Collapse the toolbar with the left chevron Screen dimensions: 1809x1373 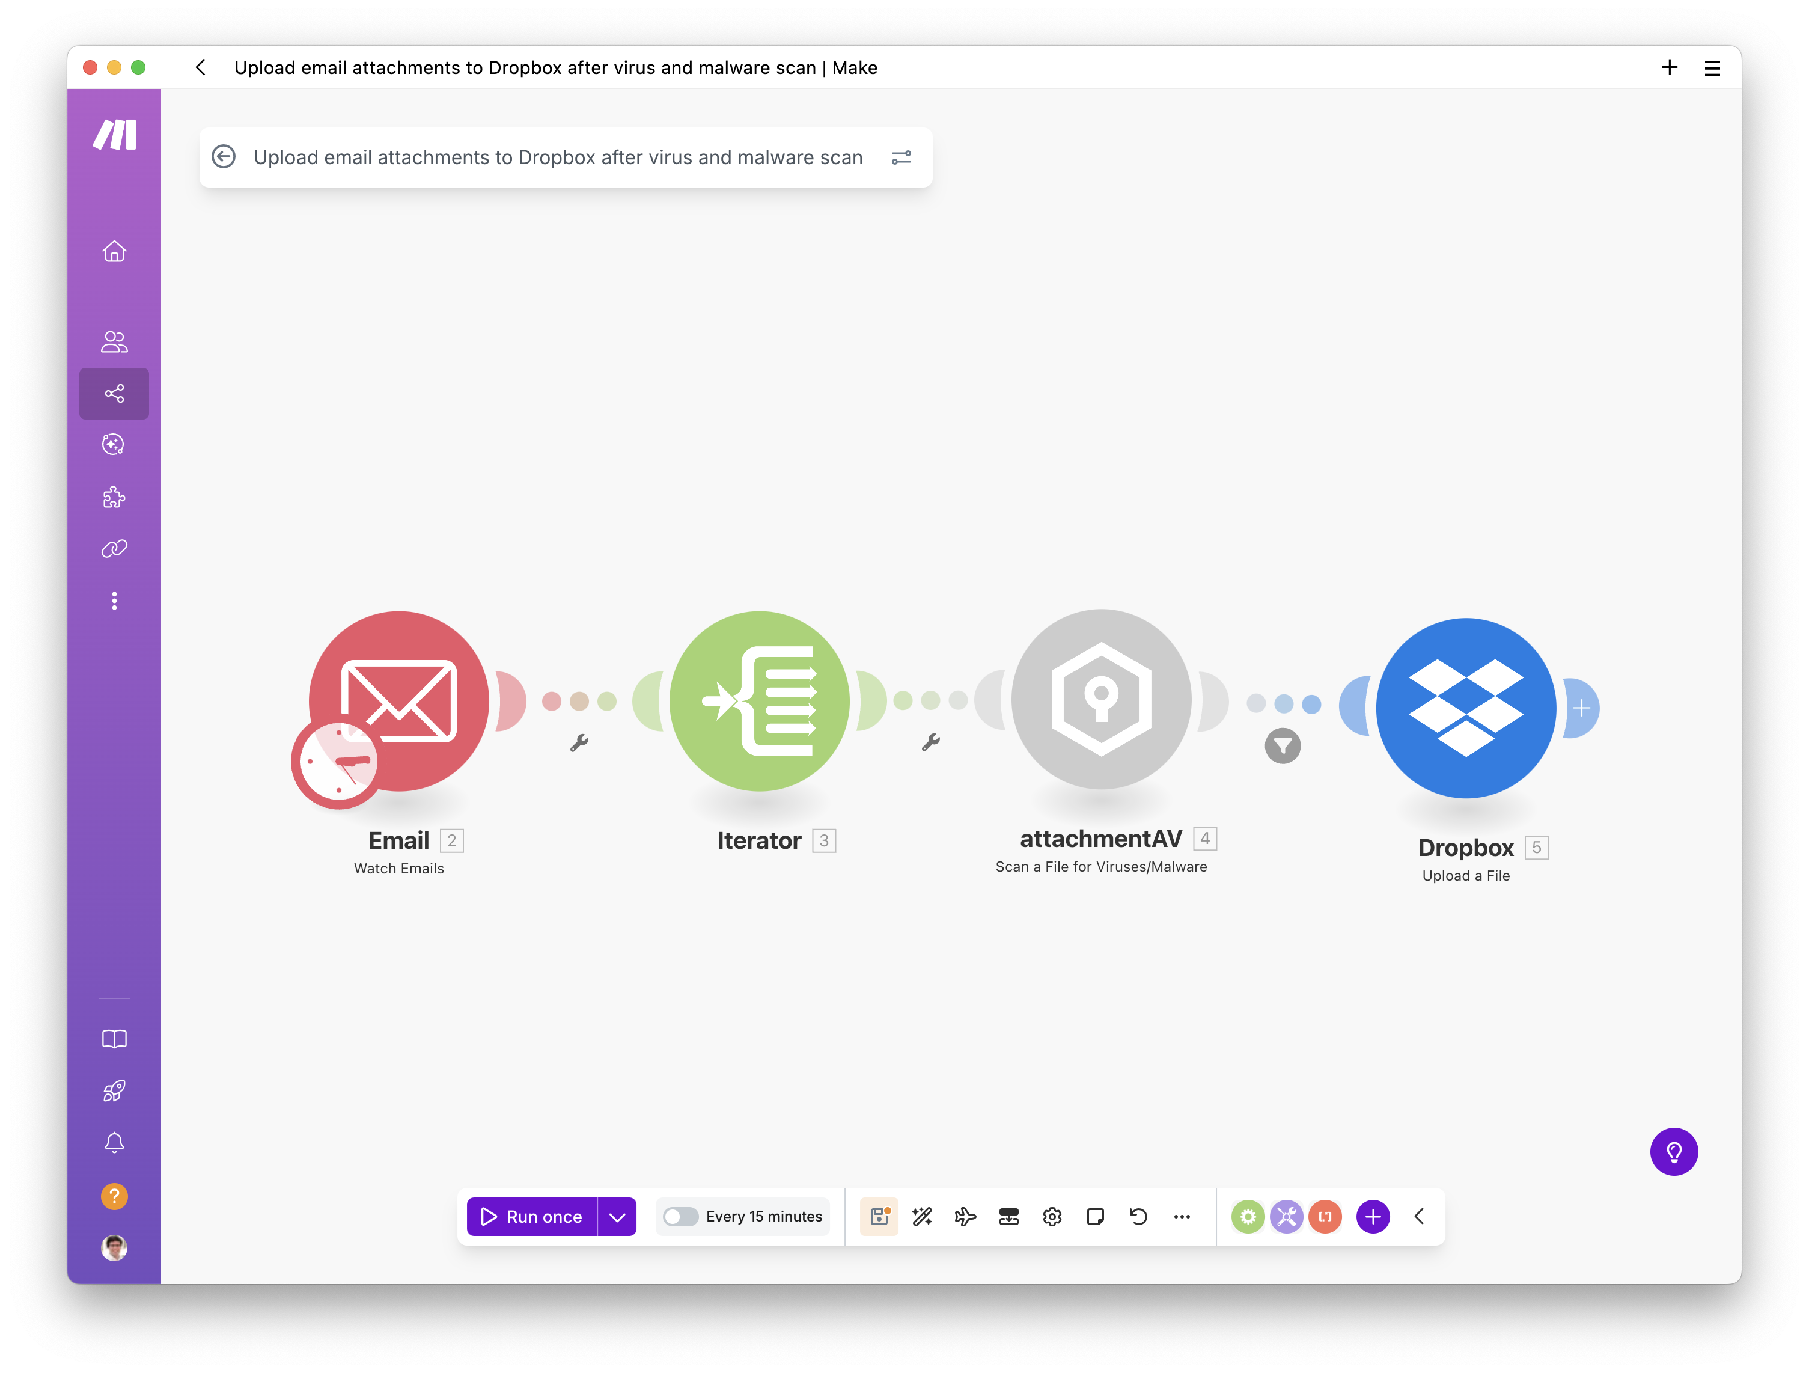[1419, 1217]
